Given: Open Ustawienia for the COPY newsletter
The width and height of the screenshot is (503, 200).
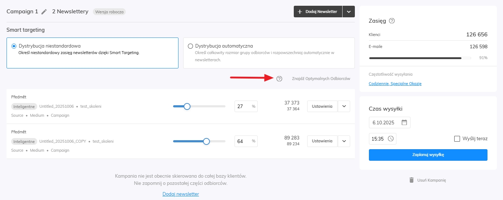Looking at the screenshot, I should coord(322,141).
